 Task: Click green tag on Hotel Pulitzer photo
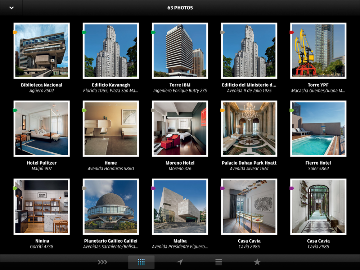(x=15, y=110)
